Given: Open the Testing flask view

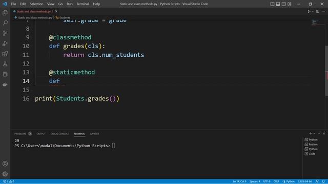Looking at the screenshot, I should pos(5,64).
